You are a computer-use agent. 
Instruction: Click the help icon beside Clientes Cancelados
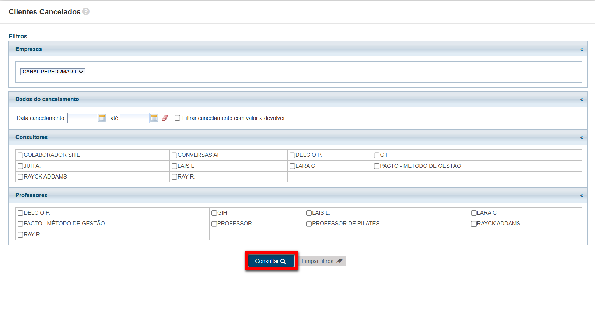[86, 11]
